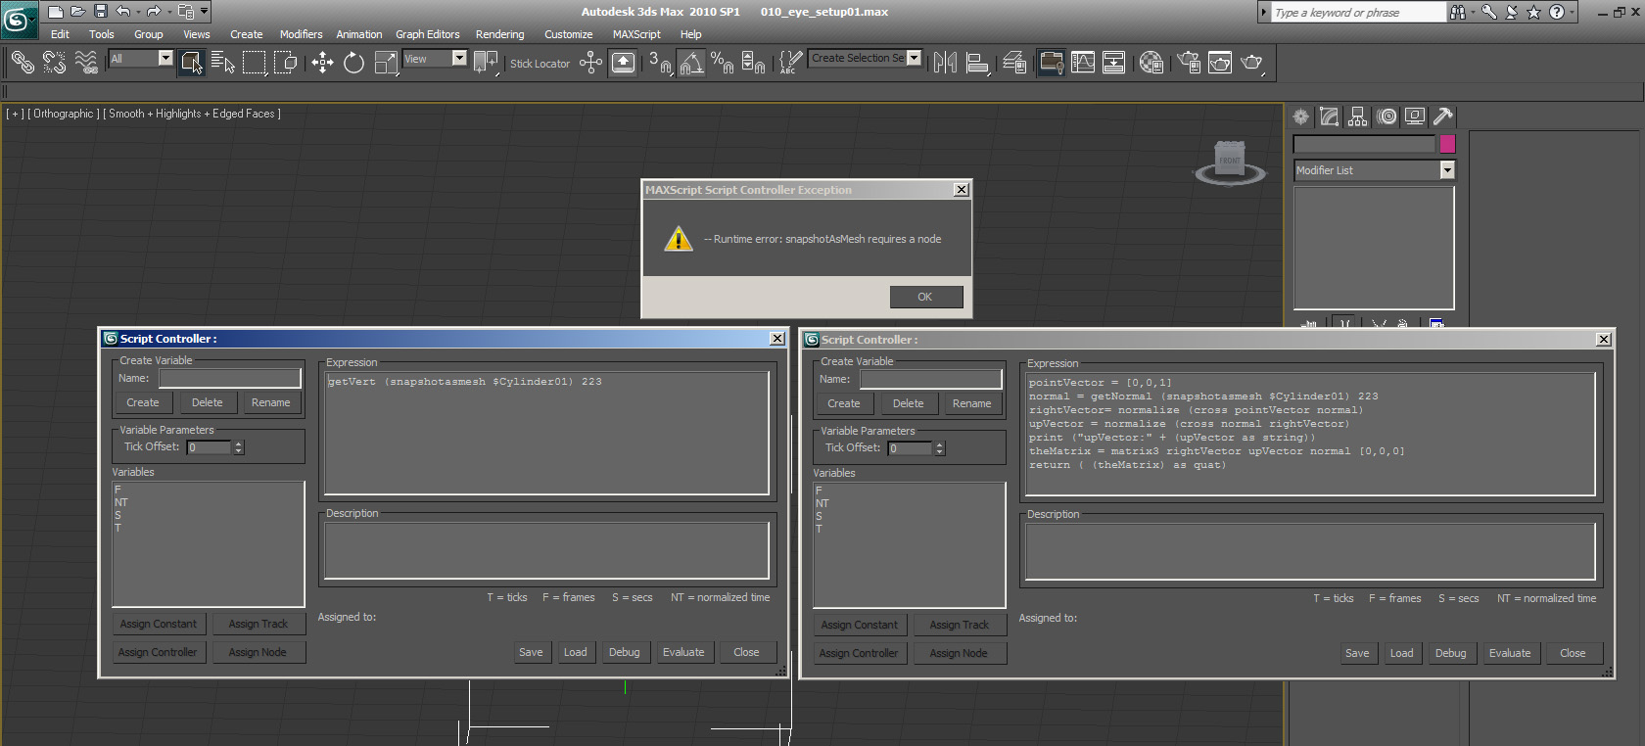
Task: Open the Create Selection Set dropdown
Action: pyautogui.click(x=915, y=58)
